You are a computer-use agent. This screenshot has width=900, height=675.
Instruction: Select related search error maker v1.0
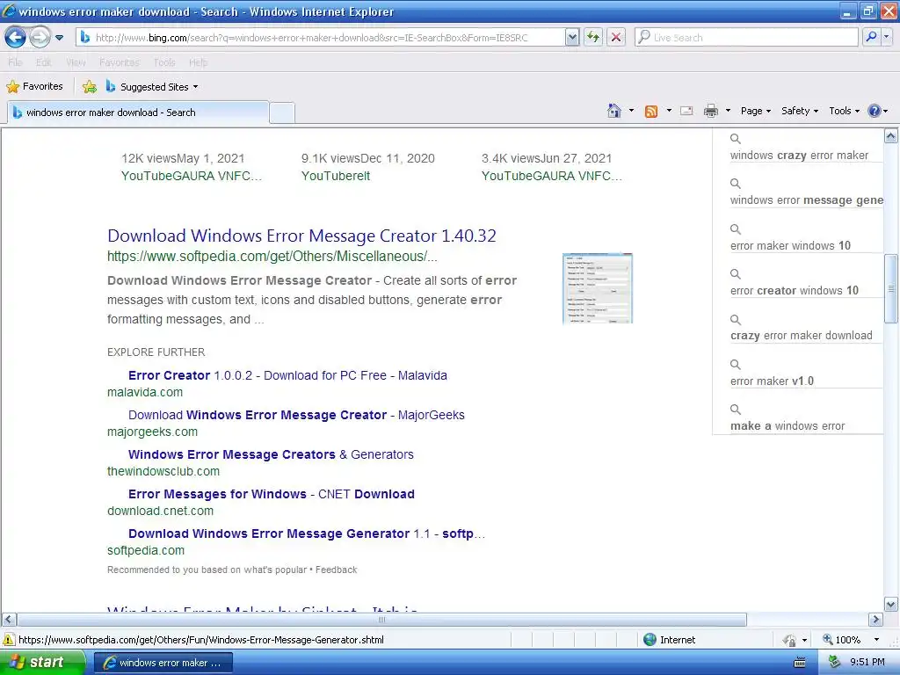(772, 381)
